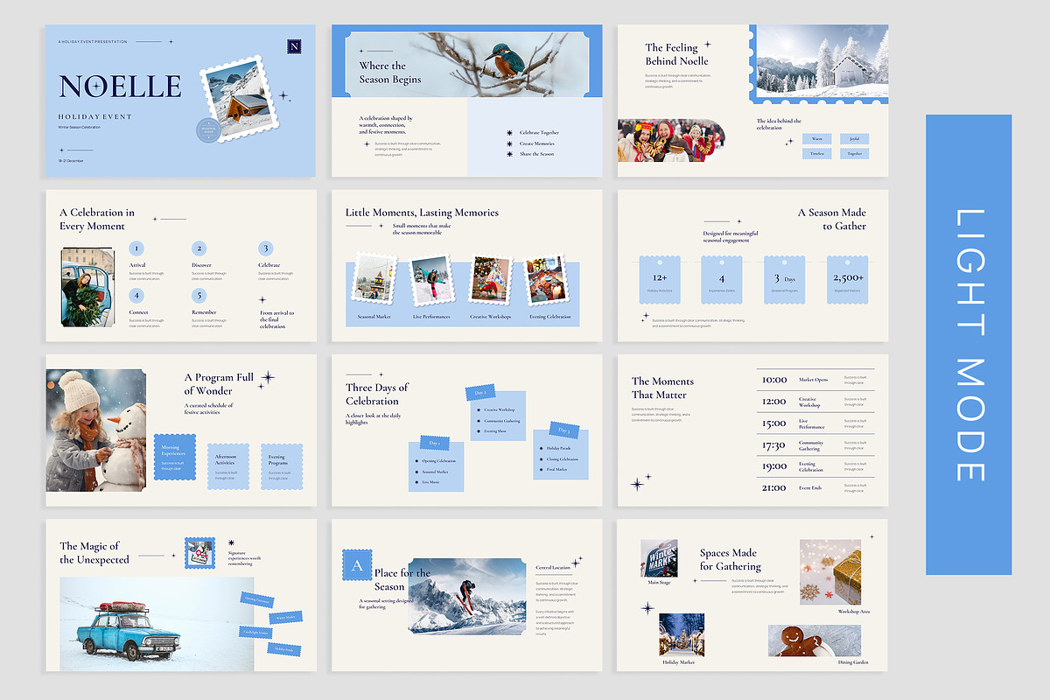
Task: Click the Day 2 tag label
Action: (x=480, y=393)
